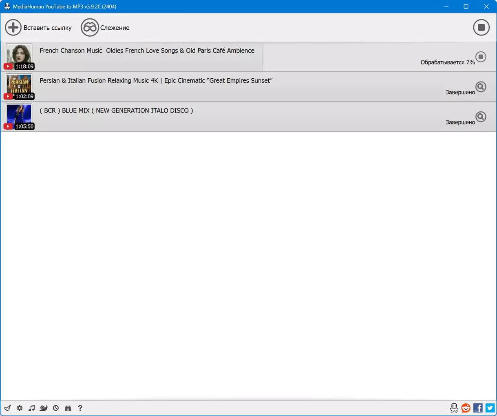Click Завершено status of Persian & Italian row
The image size is (497, 416).
point(460,92)
